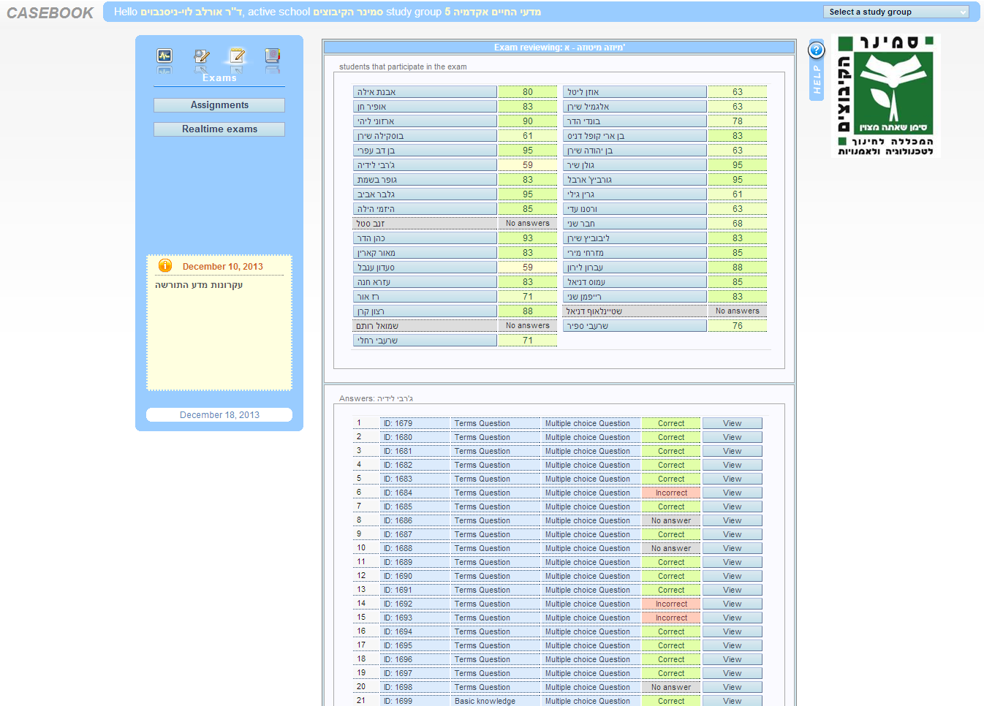Open the review icon with magnifier and pencil
Viewport: 984px width, 706px height.
pyautogui.click(x=201, y=56)
